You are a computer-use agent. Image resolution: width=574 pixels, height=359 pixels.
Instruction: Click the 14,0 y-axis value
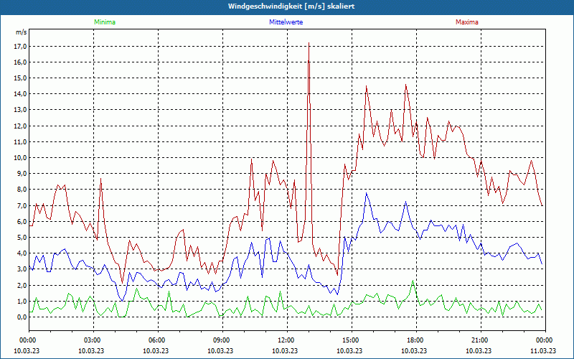click(x=20, y=93)
